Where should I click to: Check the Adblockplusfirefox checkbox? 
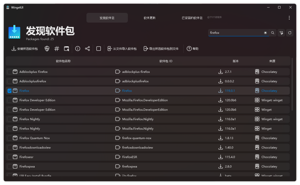click(x=9, y=81)
